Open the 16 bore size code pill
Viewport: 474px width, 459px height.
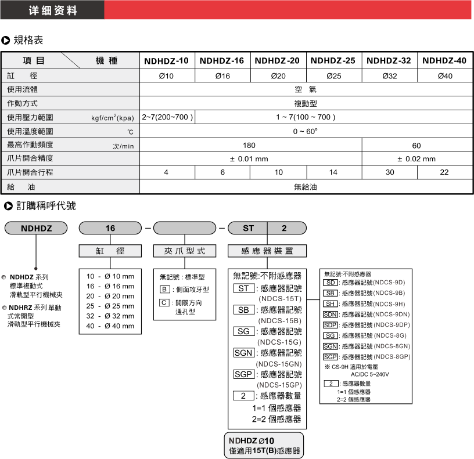110,229
